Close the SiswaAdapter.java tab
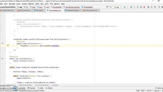This screenshot has height=92, width=163. (62, 10)
